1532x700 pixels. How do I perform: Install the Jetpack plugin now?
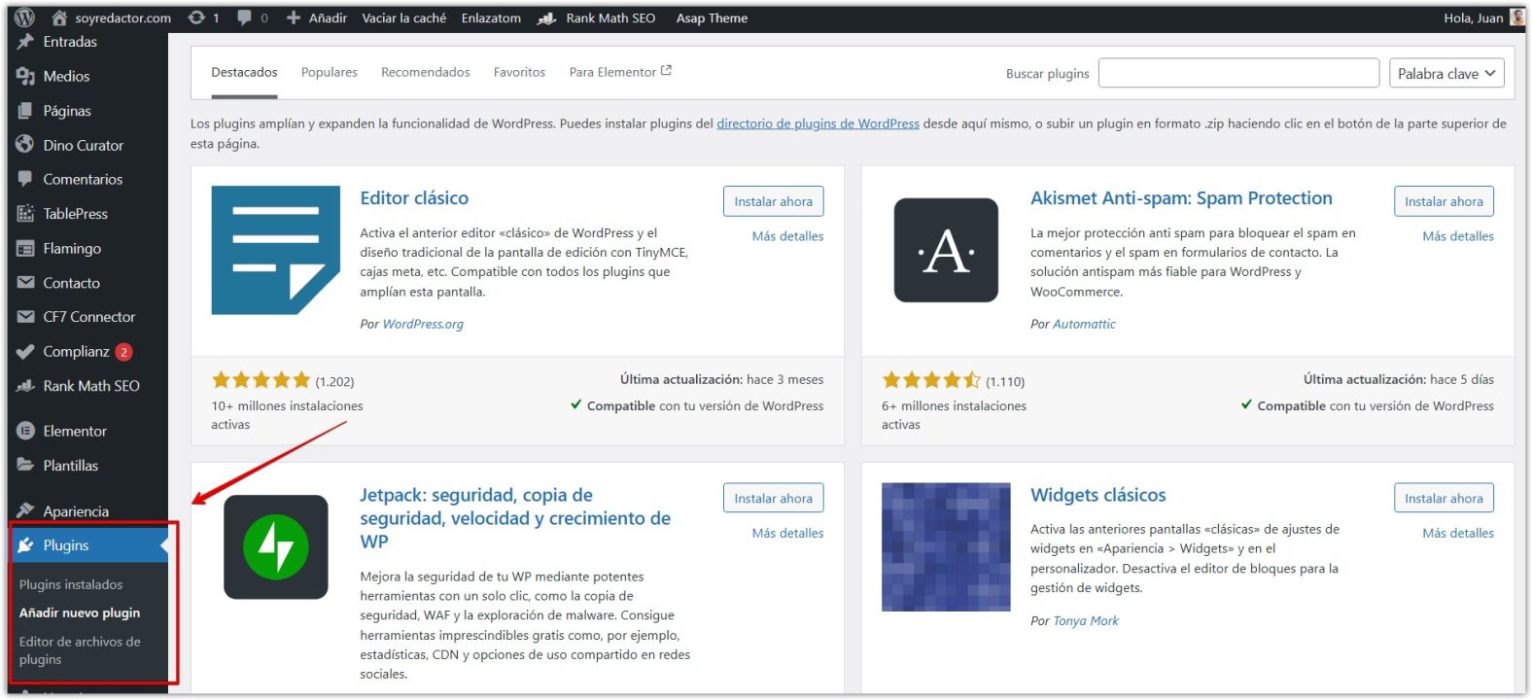coord(774,498)
